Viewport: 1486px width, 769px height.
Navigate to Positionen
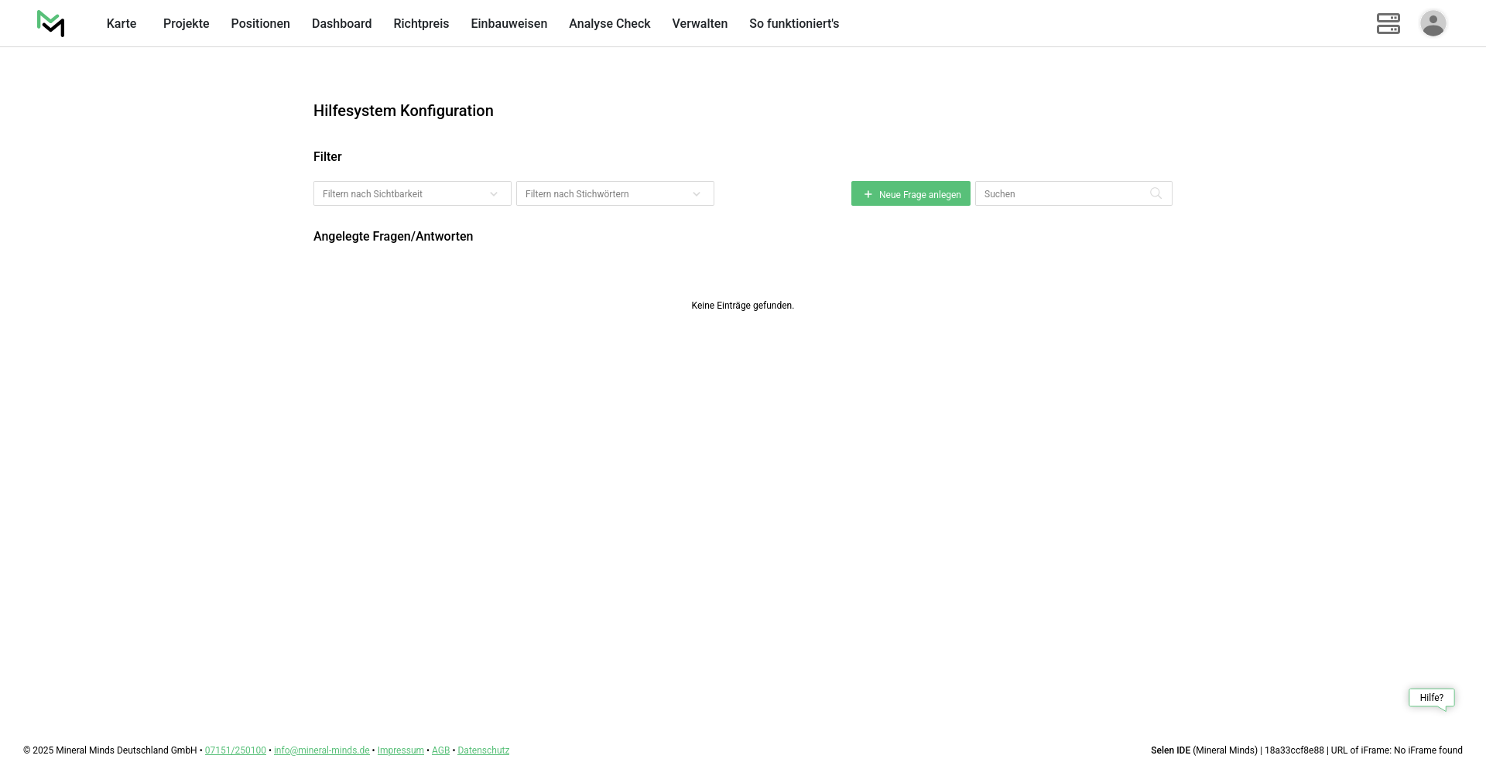click(260, 23)
